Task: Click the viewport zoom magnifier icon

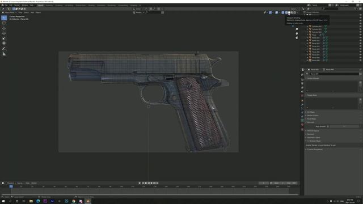Action: pyautogui.click(x=297, y=29)
